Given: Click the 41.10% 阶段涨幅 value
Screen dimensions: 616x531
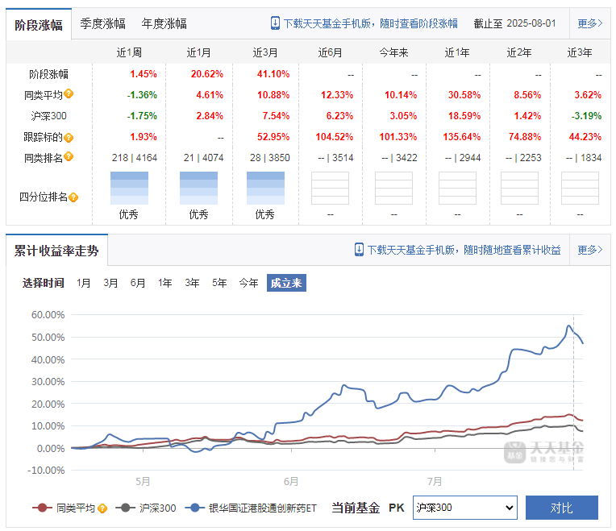Looking at the screenshot, I should click(x=273, y=74).
